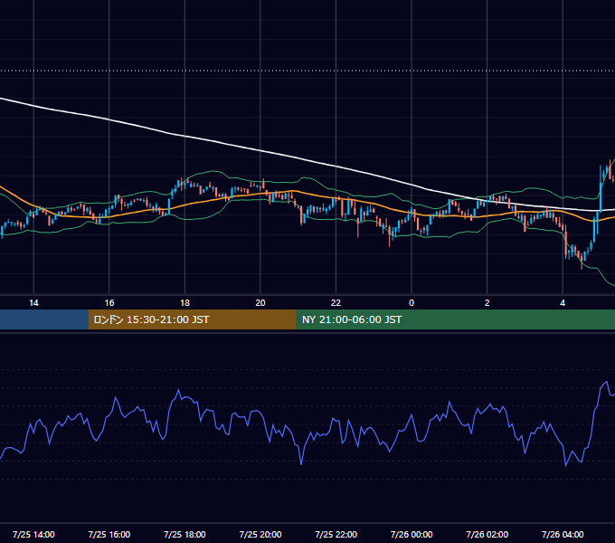Click the 7/25 16:00 time label
The width and height of the screenshot is (615, 543).
point(109,534)
